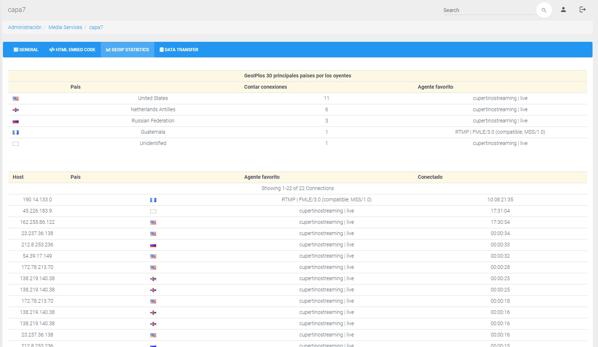Click the Contar conexiones column header
Viewport: 598px width, 347px height.
pos(265,87)
